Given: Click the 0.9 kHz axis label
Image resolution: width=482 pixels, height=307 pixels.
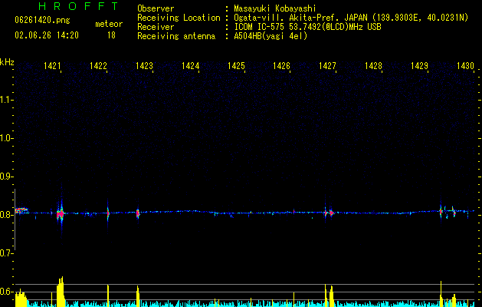Looking at the screenshot, I should tap(6, 177).
